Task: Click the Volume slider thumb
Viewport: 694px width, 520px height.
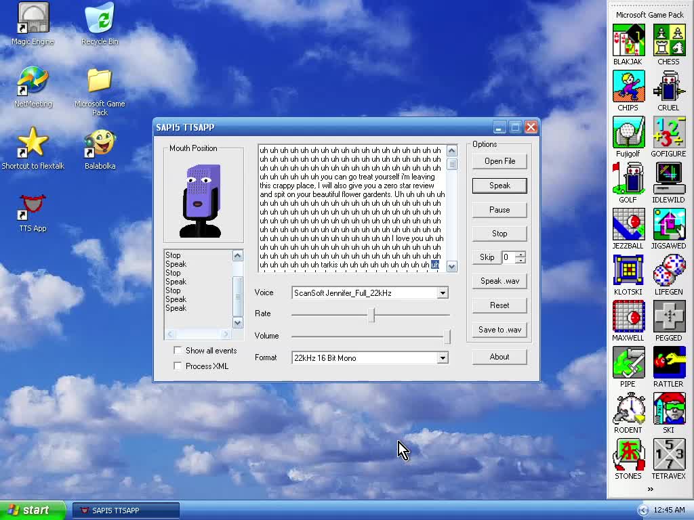Action: pyautogui.click(x=447, y=337)
